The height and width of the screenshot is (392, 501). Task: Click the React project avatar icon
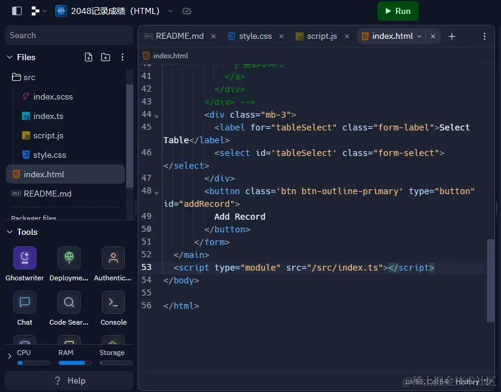[x=61, y=11]
